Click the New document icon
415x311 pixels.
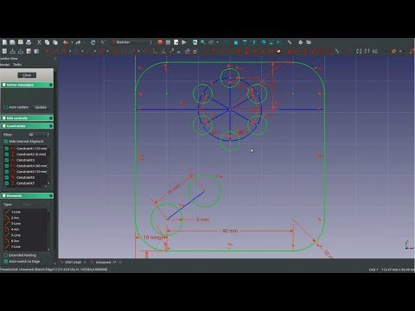click(x=4, y=42)
